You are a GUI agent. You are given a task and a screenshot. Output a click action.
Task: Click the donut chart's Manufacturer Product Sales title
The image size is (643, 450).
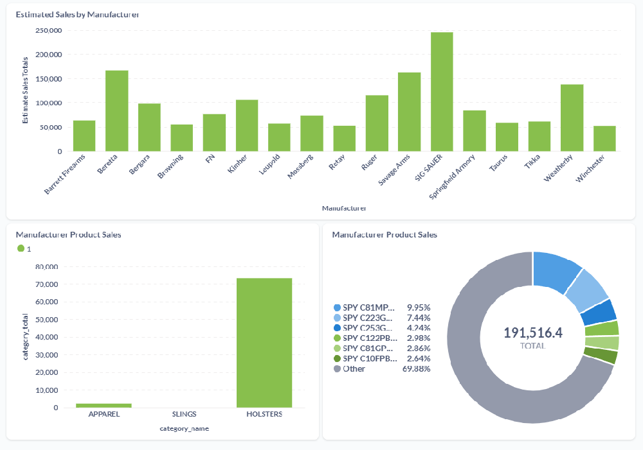click(384, 234)
